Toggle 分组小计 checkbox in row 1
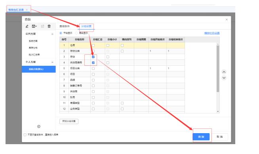 click(x=108, y=45)
